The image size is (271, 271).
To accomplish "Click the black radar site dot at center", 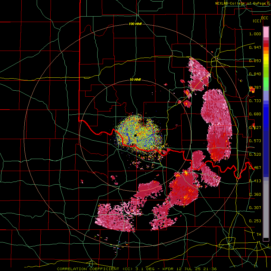I will pyautogui.click(x=135, y=135).
